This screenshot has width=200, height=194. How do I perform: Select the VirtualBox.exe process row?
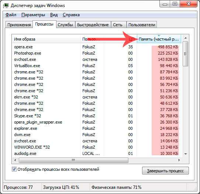pyautogui.click(x=97, y=66)
